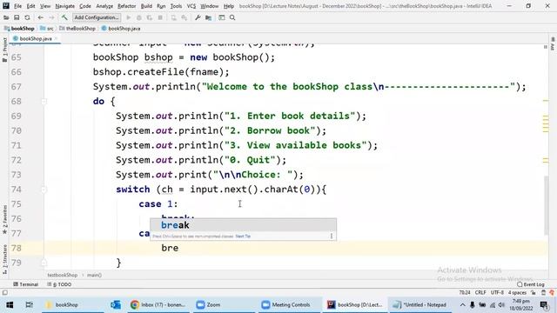This screenshot has height=313, width=557.
Task: Click the Run Anything window icon
Action: [222, 17]
